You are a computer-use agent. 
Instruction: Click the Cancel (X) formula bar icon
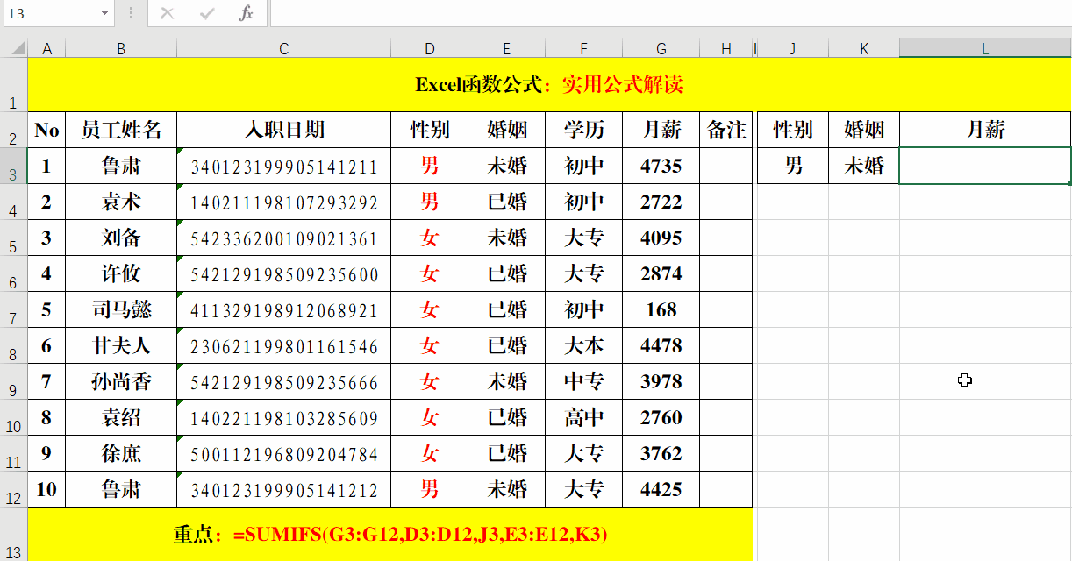(167, 13)
